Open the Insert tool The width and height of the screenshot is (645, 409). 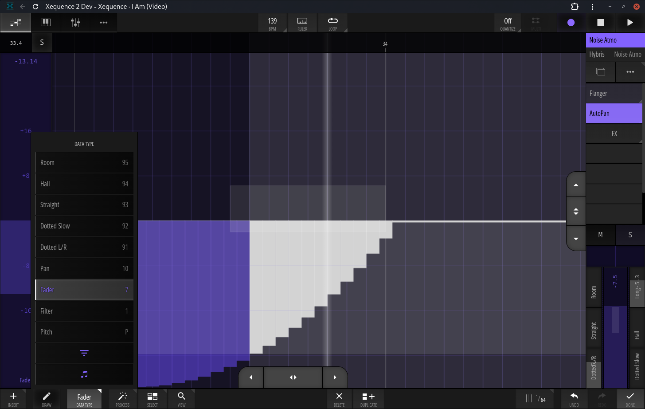13,399
